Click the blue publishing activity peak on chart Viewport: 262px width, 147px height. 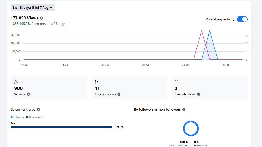(x=210, y=31)
